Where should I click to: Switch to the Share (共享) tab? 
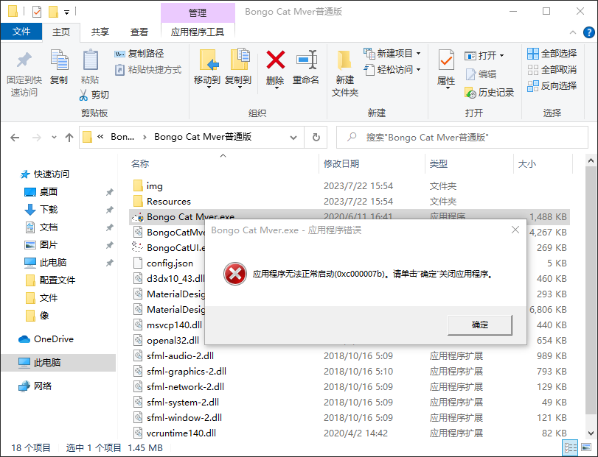click(100, 32)
